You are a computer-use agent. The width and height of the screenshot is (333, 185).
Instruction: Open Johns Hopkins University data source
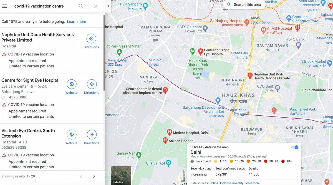(226, 183)
